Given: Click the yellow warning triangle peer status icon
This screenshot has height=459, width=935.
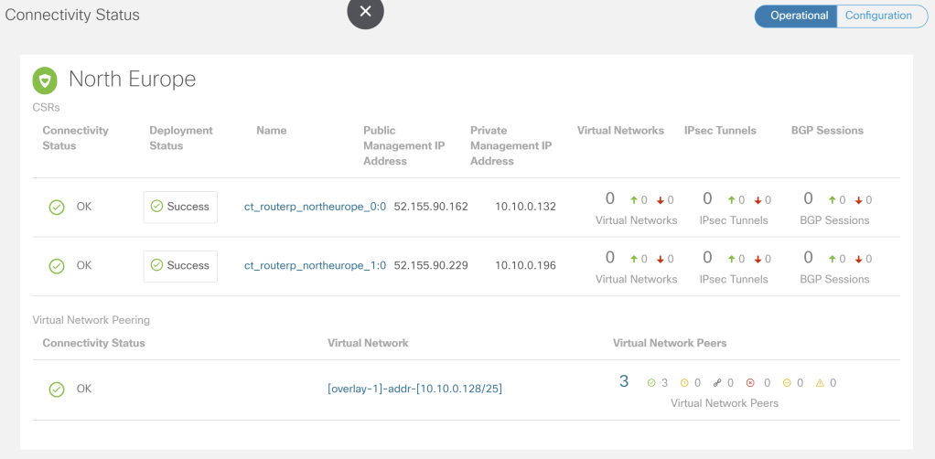Looking at the screenshot, I should pyautogui.click(x=820, y=383).
